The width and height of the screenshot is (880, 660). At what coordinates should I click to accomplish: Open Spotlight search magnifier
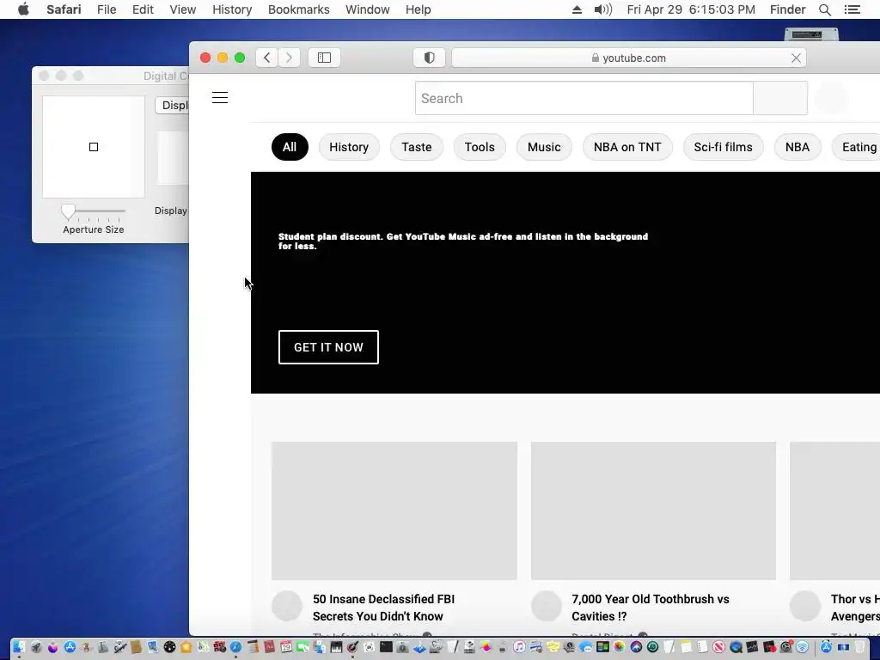pyautogui.click(x=824, y=9)
